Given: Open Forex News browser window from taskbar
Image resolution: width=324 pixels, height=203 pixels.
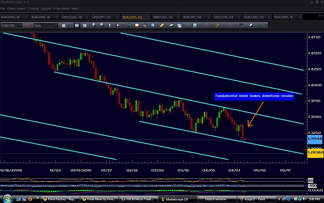Looking at the screenshot, I should 100,199.
